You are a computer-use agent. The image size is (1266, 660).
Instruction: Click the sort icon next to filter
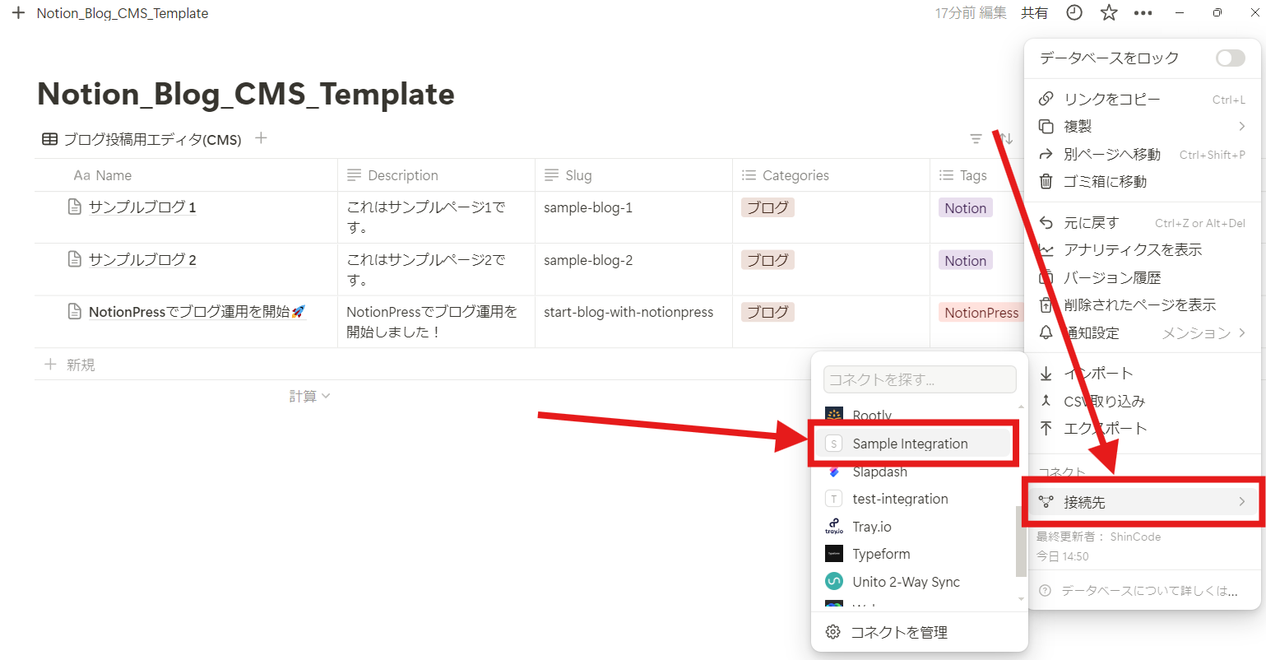pos(1005,138)
